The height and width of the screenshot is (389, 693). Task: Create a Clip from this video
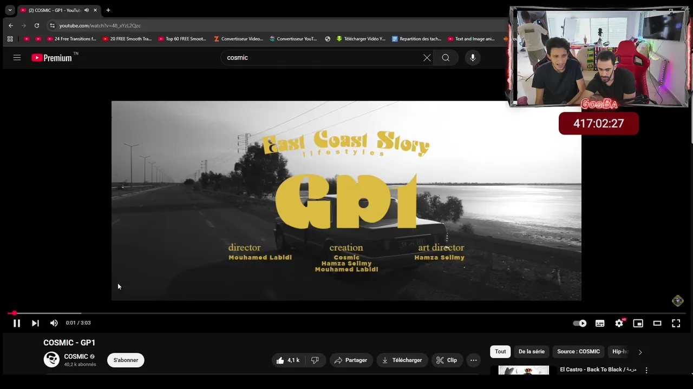point(447,360)
